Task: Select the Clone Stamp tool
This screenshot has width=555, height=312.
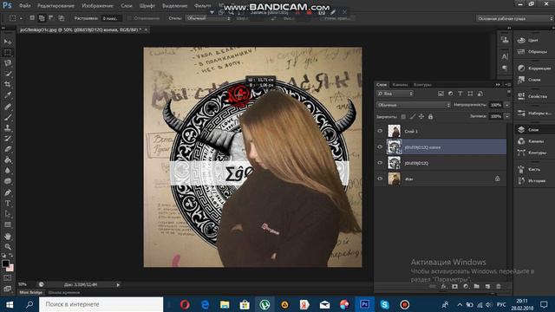Action: click(x=8, y=127)
